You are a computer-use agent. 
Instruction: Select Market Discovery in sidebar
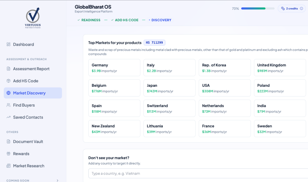point(33,93)
